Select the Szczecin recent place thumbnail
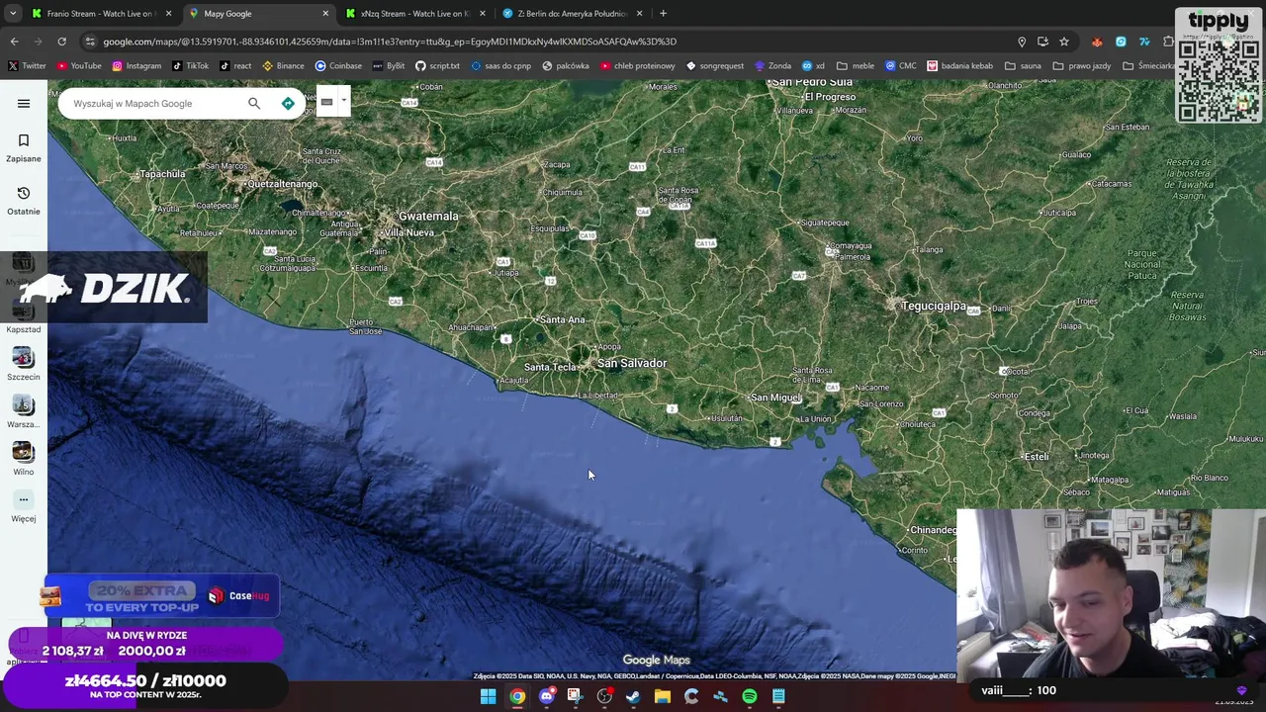This screenshot has height=712, width=1266. click(x=23, y=364)
